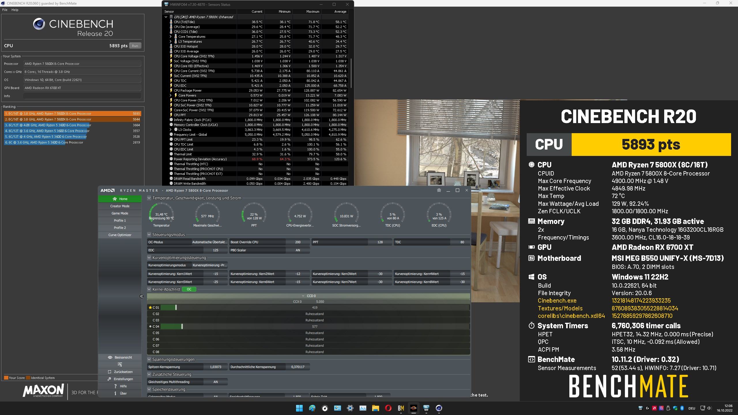Click the Maximum column header in HWiNFO
The image size is (738, 415).
point(307,12)
